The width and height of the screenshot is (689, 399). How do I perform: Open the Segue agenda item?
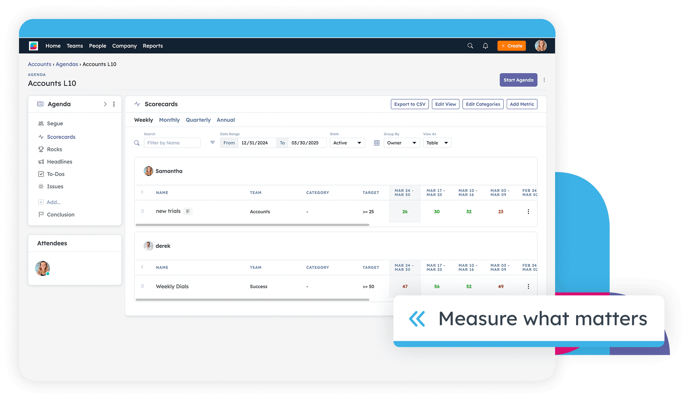pos(55,123)
